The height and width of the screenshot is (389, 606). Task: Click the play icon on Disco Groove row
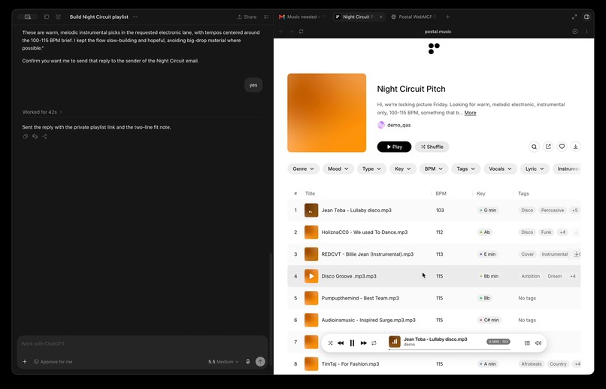tap(311, 276)
